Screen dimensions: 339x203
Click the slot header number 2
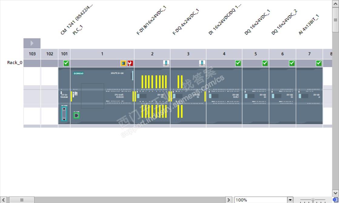tap(152, 54)
